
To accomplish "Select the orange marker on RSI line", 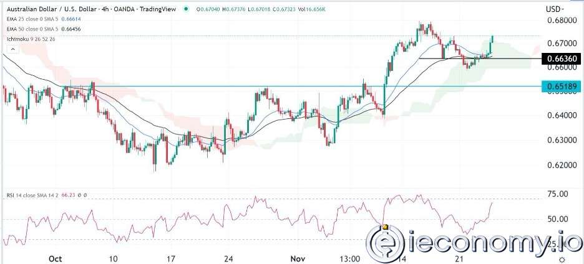I will tap(385, 225).
